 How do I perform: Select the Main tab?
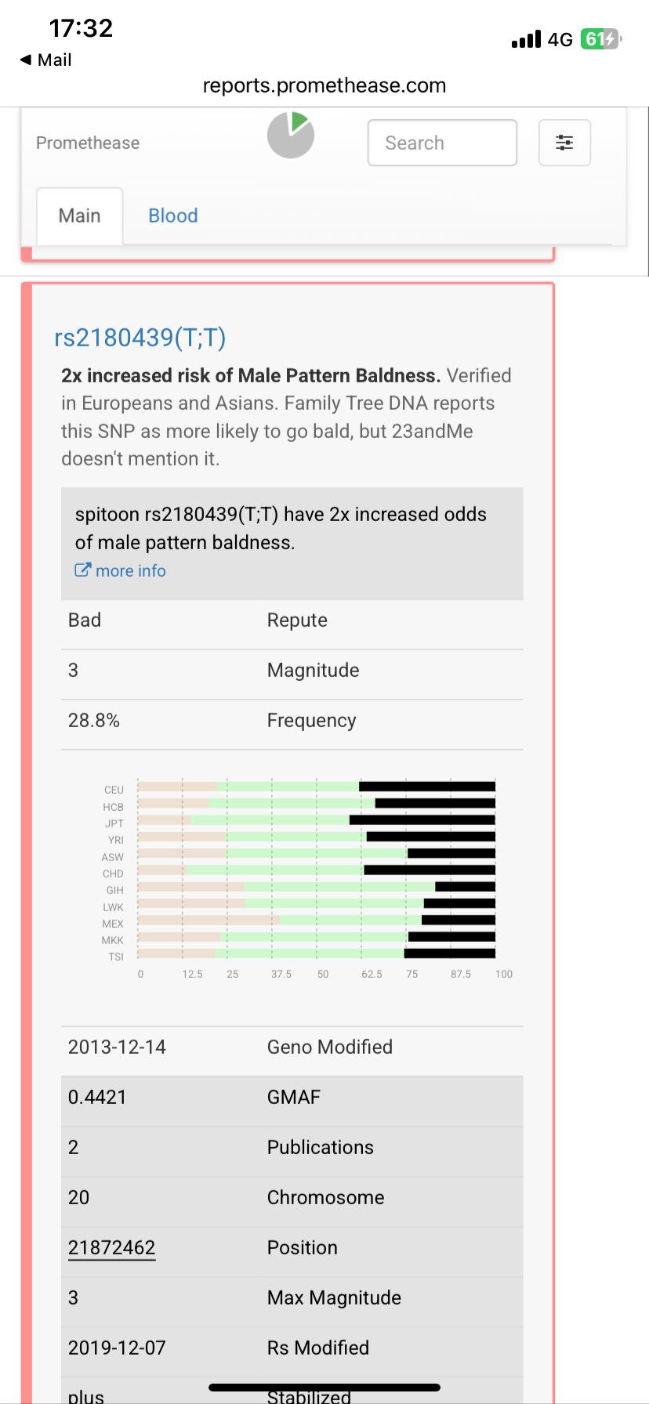coord(80,215)
